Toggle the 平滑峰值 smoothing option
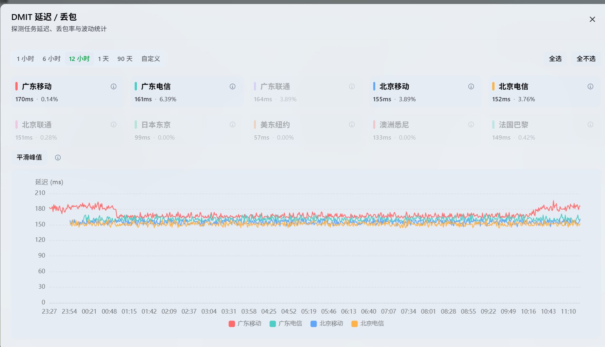605x347 pixels. coord(29,157)
